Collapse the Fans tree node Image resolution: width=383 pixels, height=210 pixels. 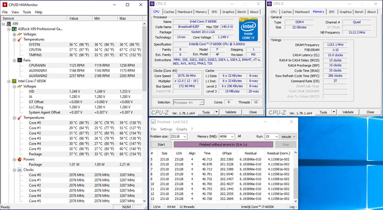tap(14, 60)
